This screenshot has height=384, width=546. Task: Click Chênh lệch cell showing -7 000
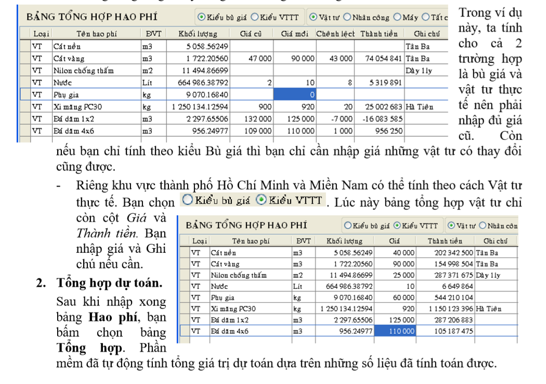[335, 119]
